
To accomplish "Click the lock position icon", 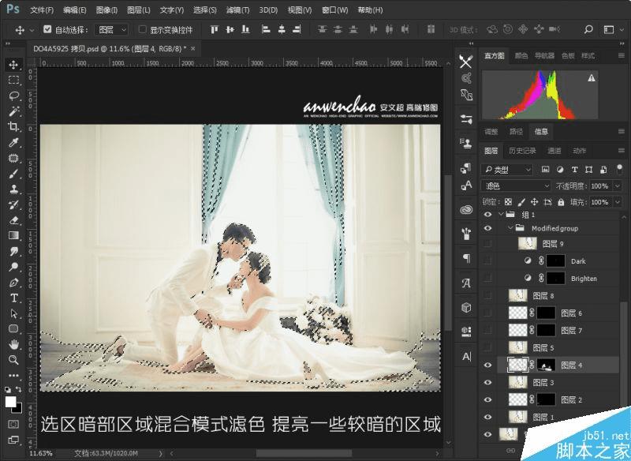I will pos(535,202).
